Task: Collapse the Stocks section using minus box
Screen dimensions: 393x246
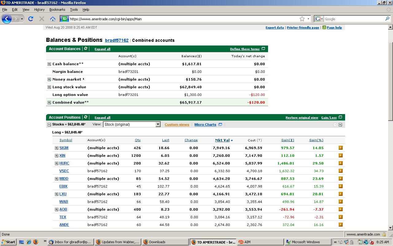Action: click(49, 125)
